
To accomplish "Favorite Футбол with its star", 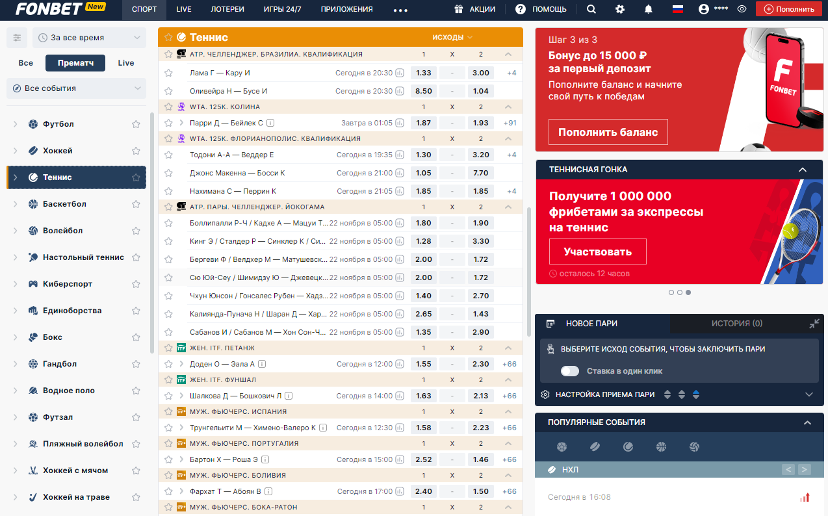I will coord(136,124).
